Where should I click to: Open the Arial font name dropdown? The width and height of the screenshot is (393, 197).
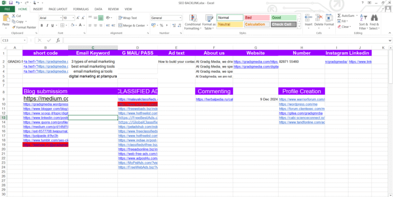pyautogui.click(x=61, y=18)
